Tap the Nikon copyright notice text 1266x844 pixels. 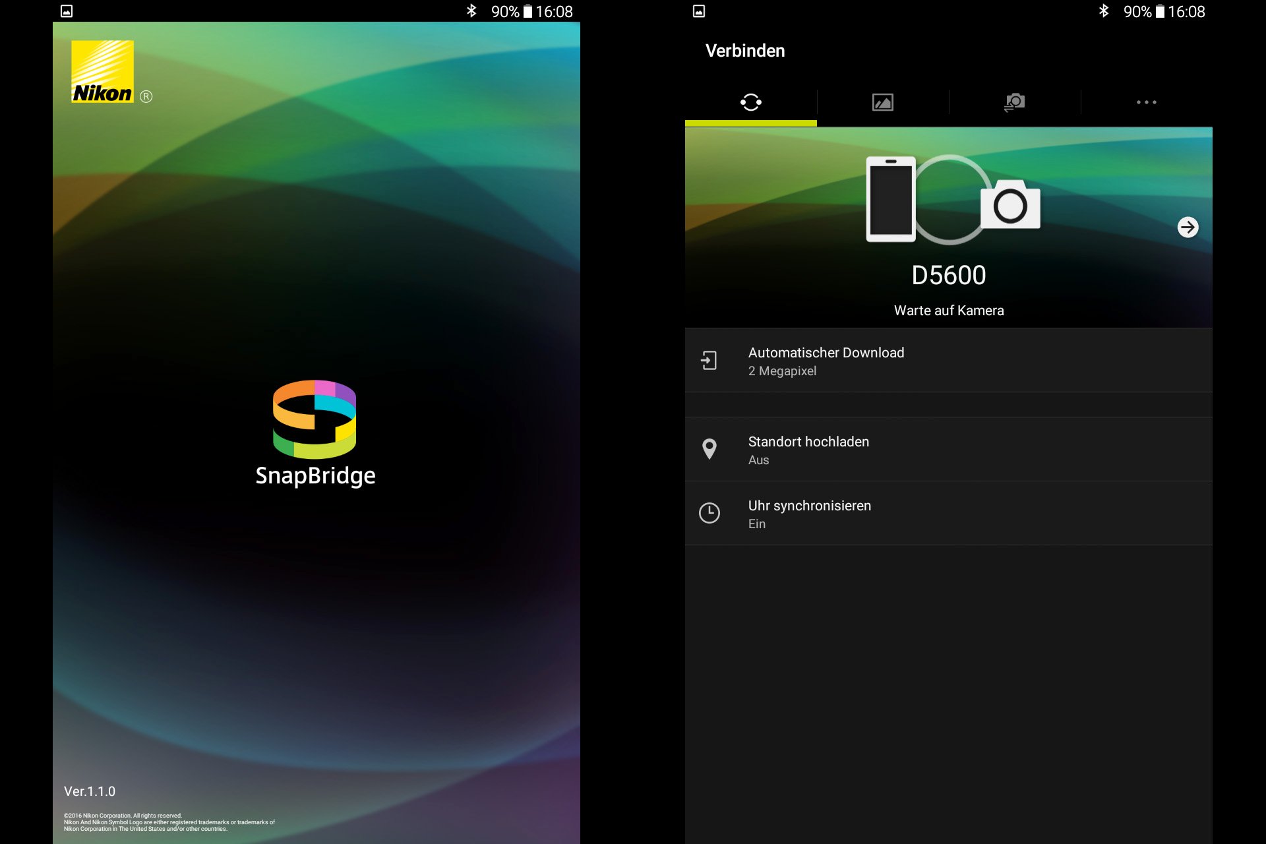169,822
